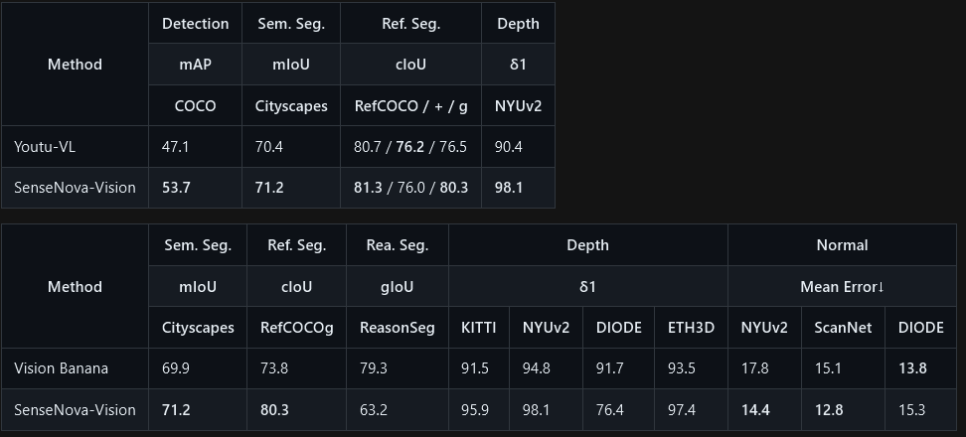Select the ReasonSeg dataset header cell

pyautogui.click(x=398, y=328)
